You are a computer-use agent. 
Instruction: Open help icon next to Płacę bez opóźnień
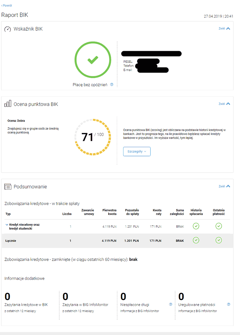pyautogui.click(x=112, y=84)
